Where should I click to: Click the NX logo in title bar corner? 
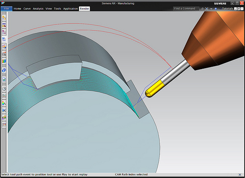tap(2, 3)
